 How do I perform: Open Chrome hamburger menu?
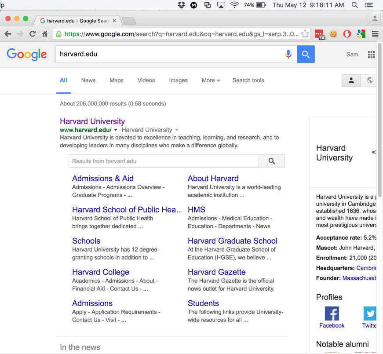[375, 34]
